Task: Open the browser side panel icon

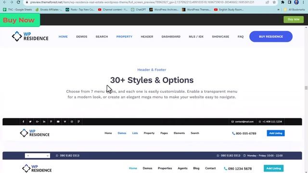Action: tap(290, 2)
